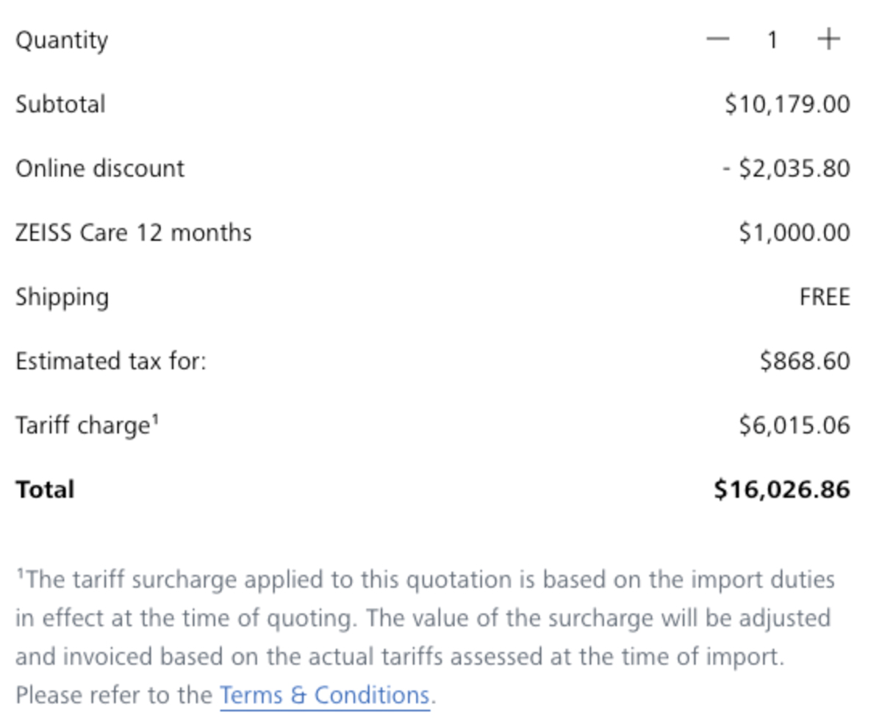882x721 pixels.
Task: Click the ZEISS Care 12 months line
Action: pos(133,233)
